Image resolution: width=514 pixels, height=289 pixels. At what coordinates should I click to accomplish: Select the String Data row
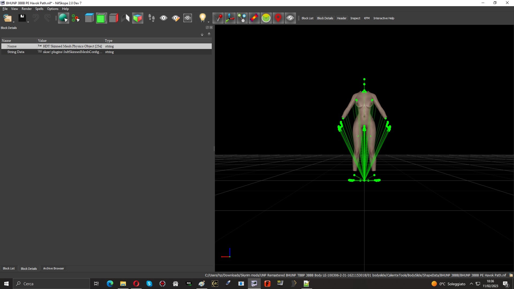106,52
